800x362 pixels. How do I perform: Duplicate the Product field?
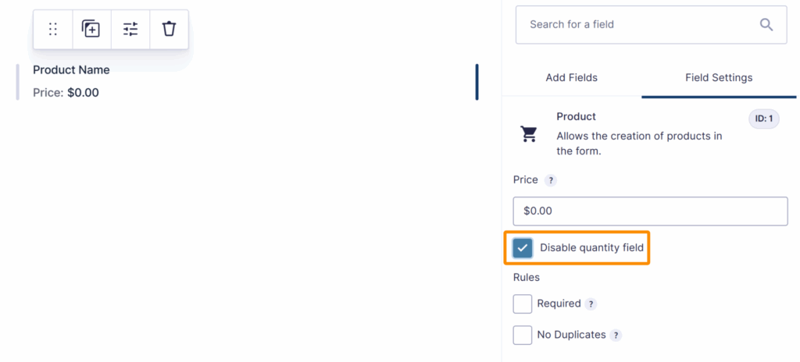click(91, 30)
